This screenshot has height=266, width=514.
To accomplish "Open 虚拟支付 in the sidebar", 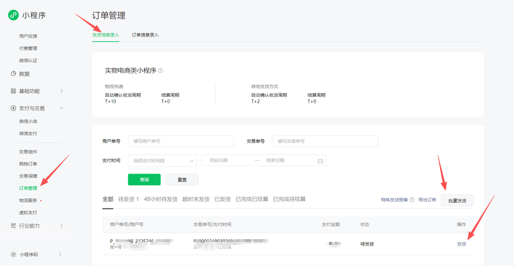I will pos(28,213).
